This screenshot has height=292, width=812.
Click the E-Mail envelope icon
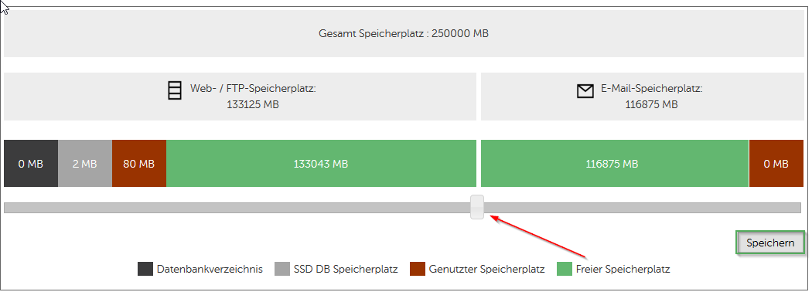point(585,91)
